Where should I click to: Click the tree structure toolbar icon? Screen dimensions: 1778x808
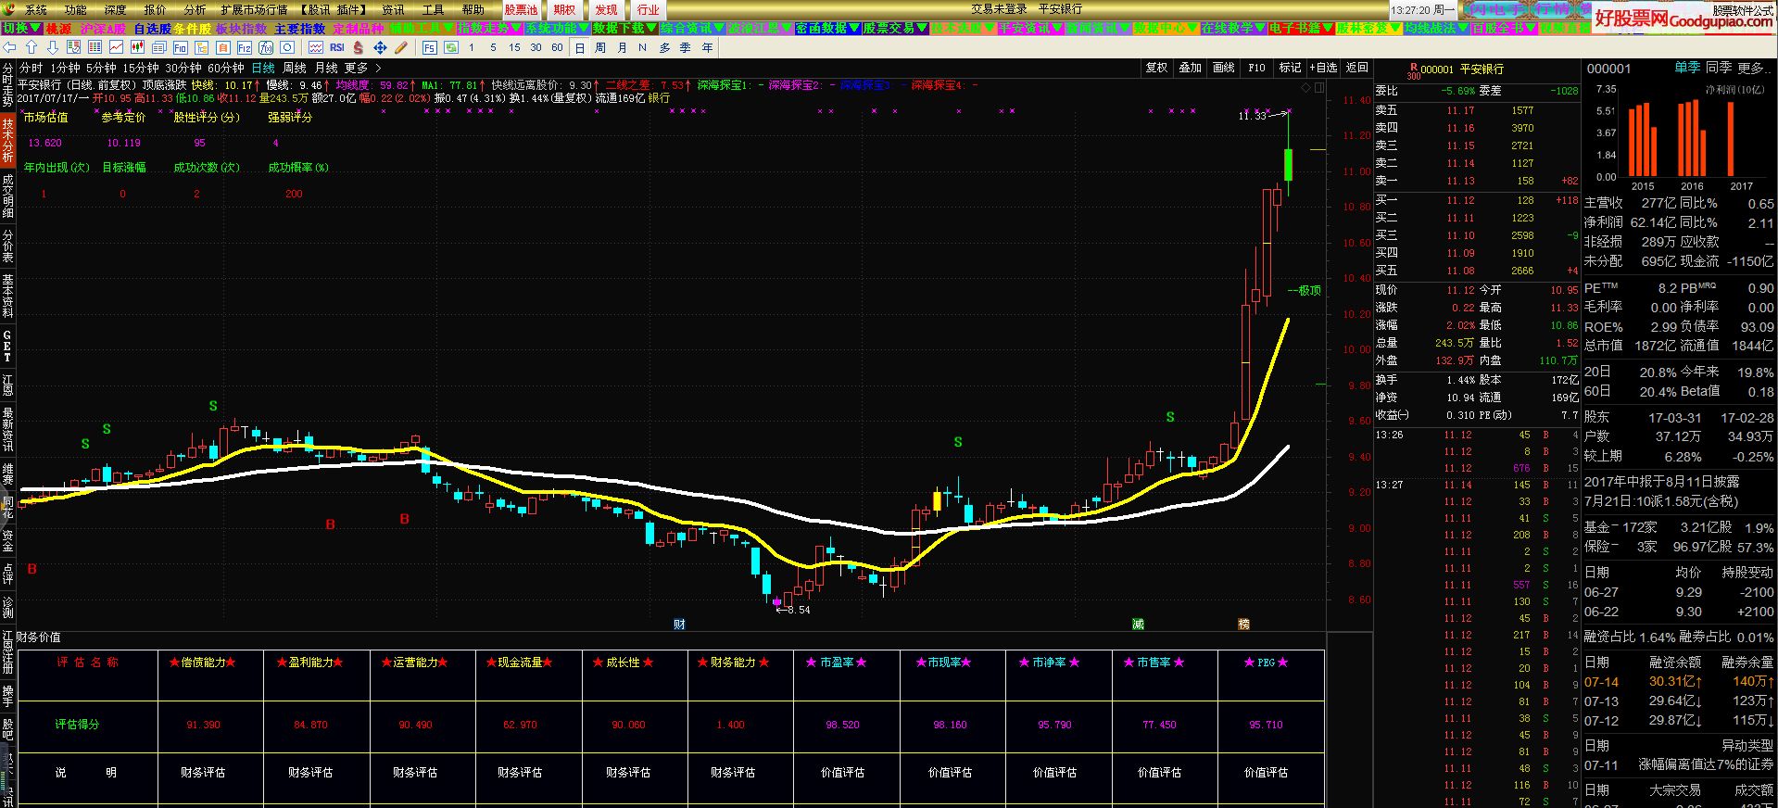click(x=202, y=47)
